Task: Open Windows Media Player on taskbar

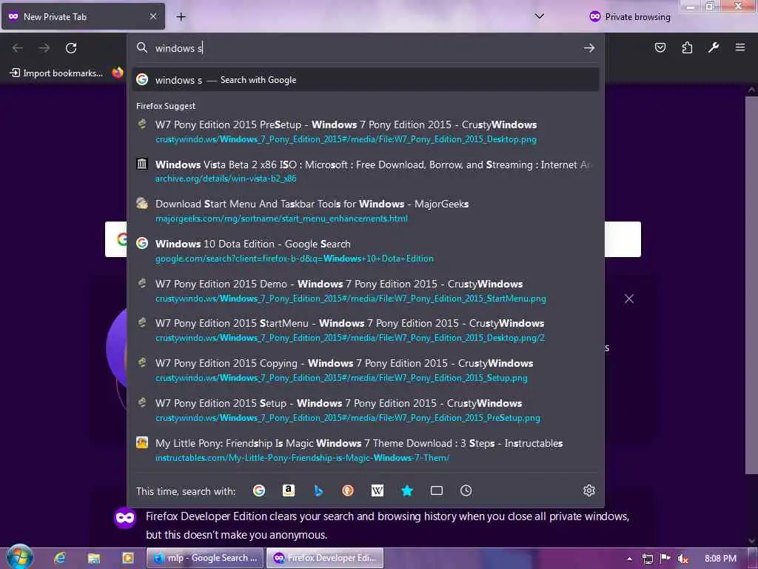Action: tap(127, 558)
